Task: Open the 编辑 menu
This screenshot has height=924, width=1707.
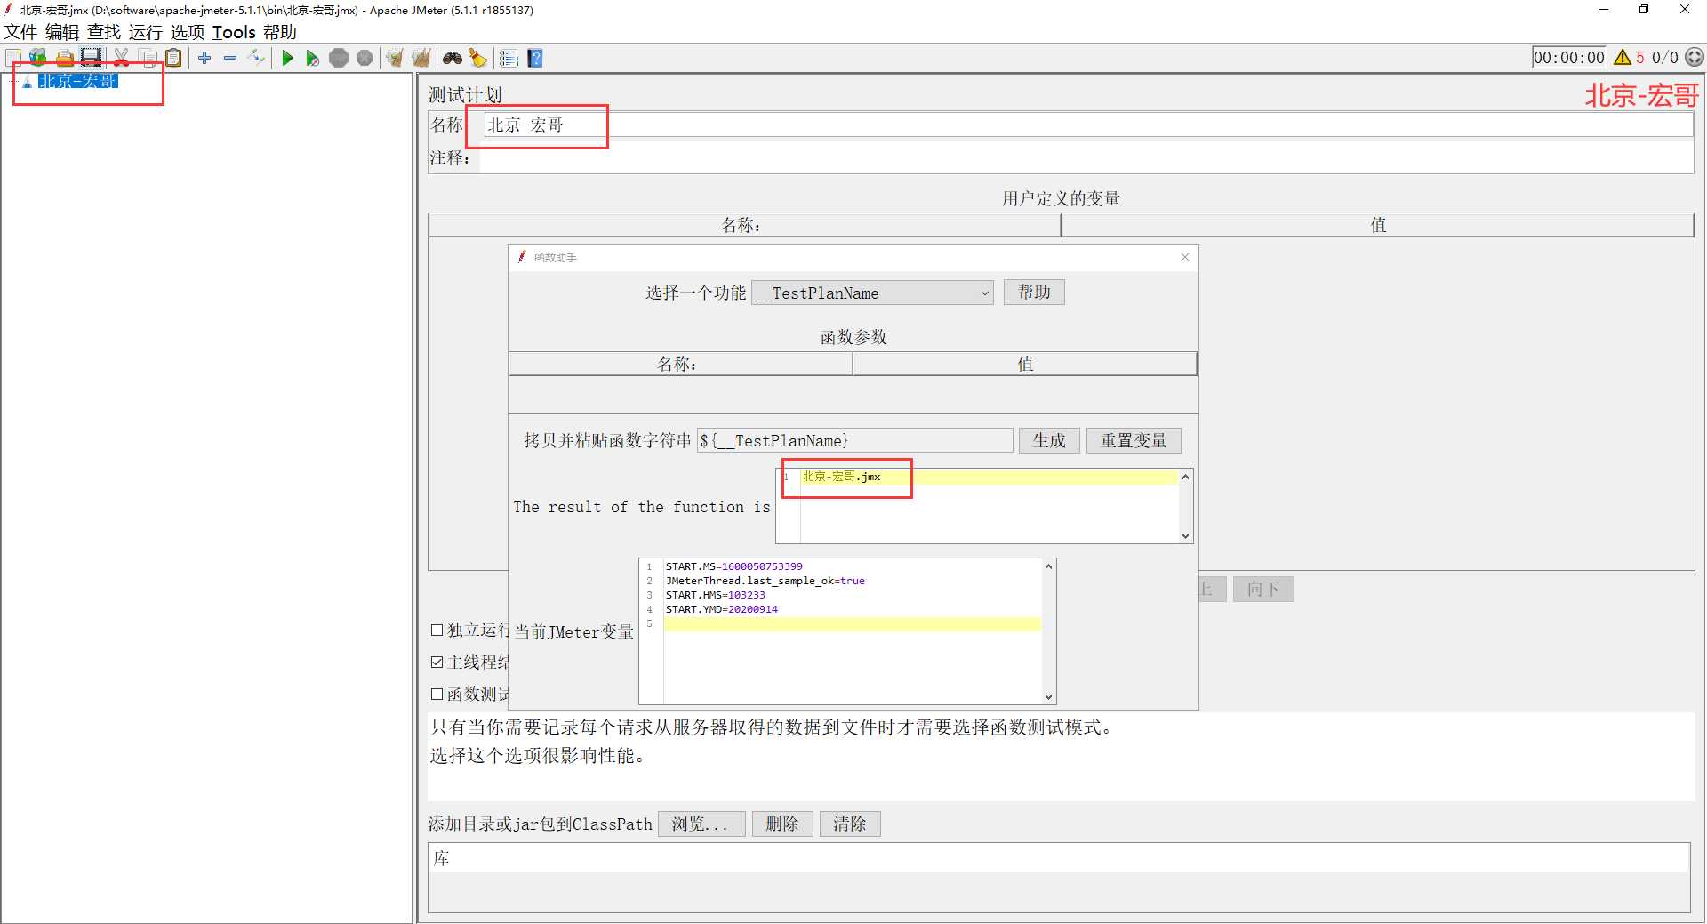Action: click(x=62, y=32)
